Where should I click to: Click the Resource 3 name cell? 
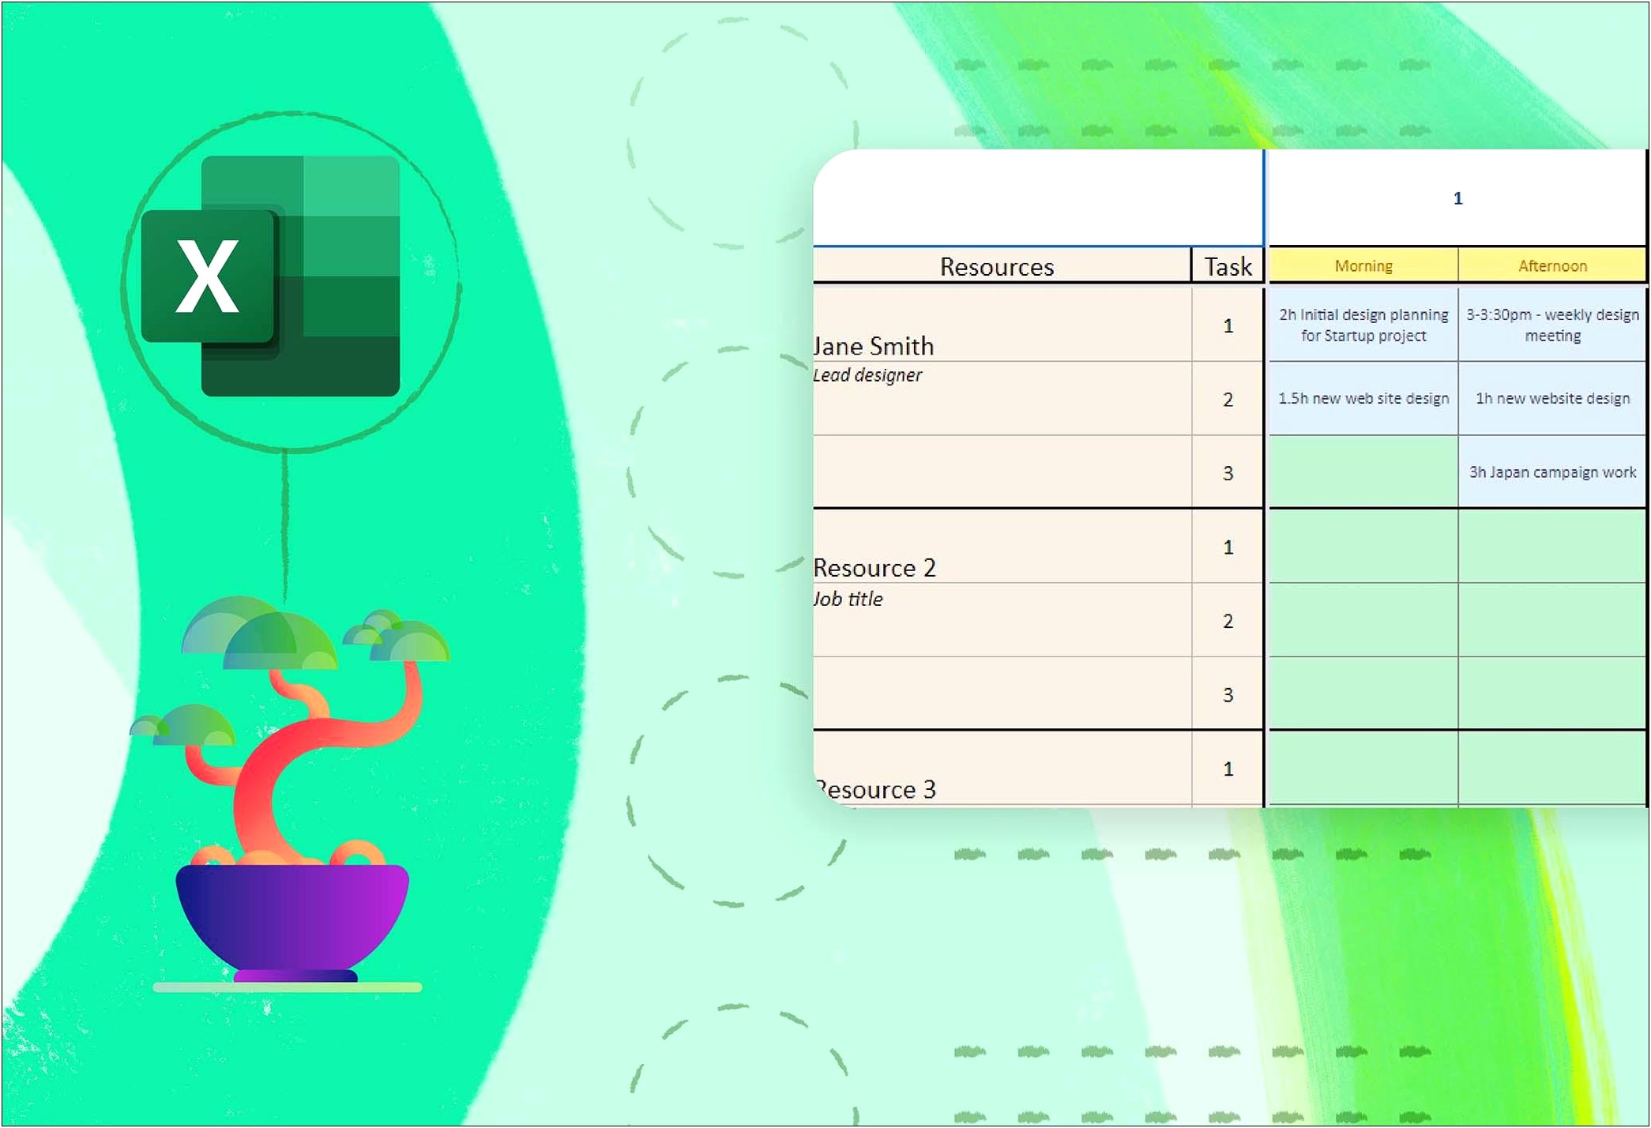(1002, 769)
